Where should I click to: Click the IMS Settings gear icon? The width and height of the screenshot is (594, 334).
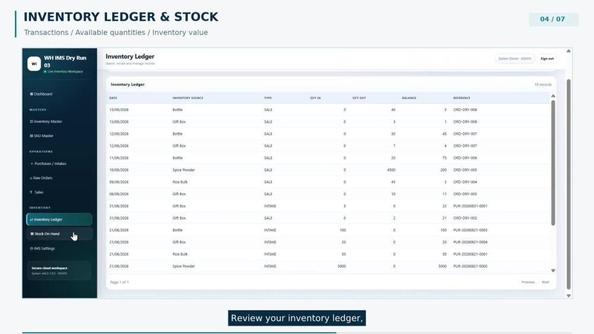(x=31, y=249)
